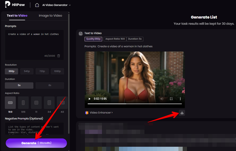Viewport: 236px width, 151px height.
Task: Select 360p resolution
Action: [11, 71]
